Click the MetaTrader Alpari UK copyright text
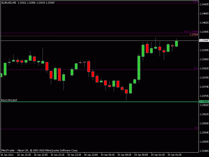This screenshot has height=157, width=209. pos(39,150)
